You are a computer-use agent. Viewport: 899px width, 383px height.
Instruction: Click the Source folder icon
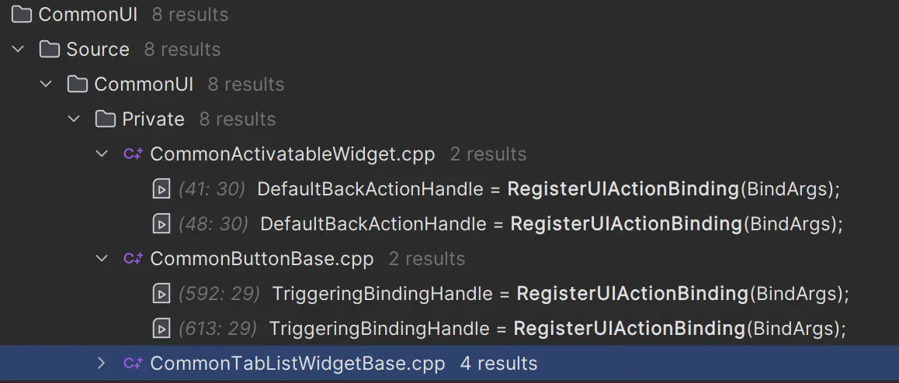click(x=50, y=50)
